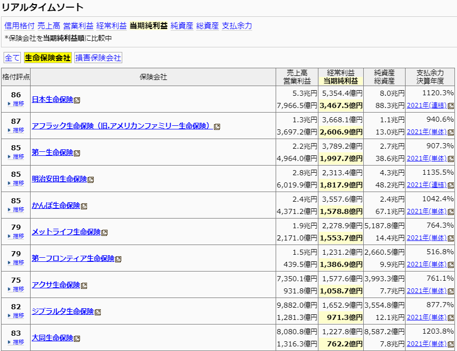Click external link icon next to 明治安田生命保険
Viewport: 457px width, 351px height.
click(x=91, y=180)
